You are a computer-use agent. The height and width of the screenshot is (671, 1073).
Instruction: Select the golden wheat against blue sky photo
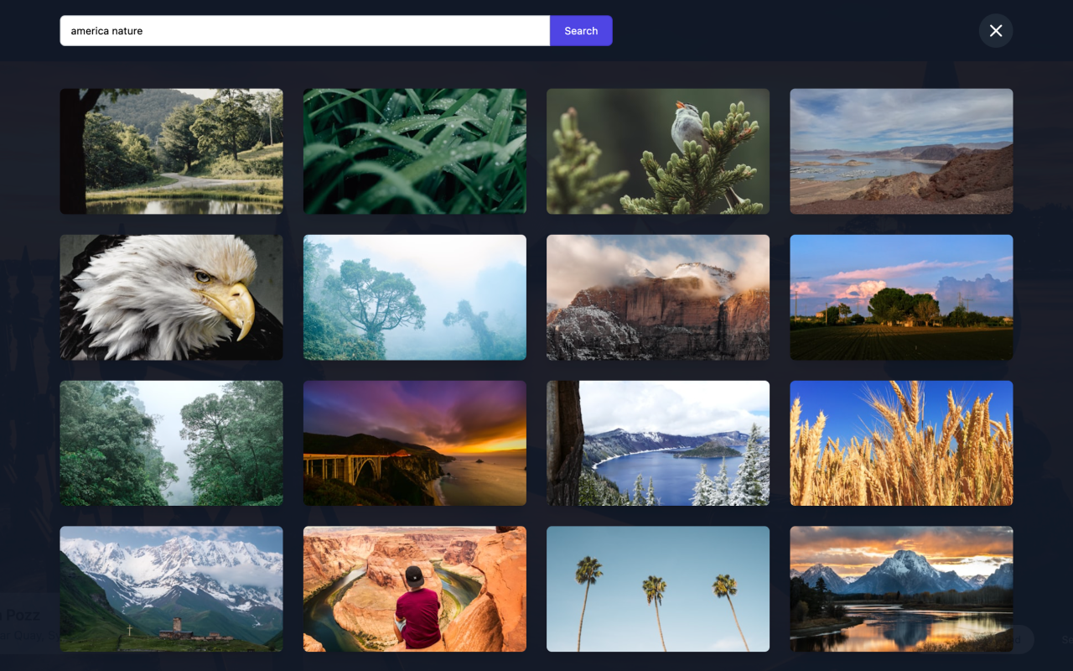click(x=901, y=444)
